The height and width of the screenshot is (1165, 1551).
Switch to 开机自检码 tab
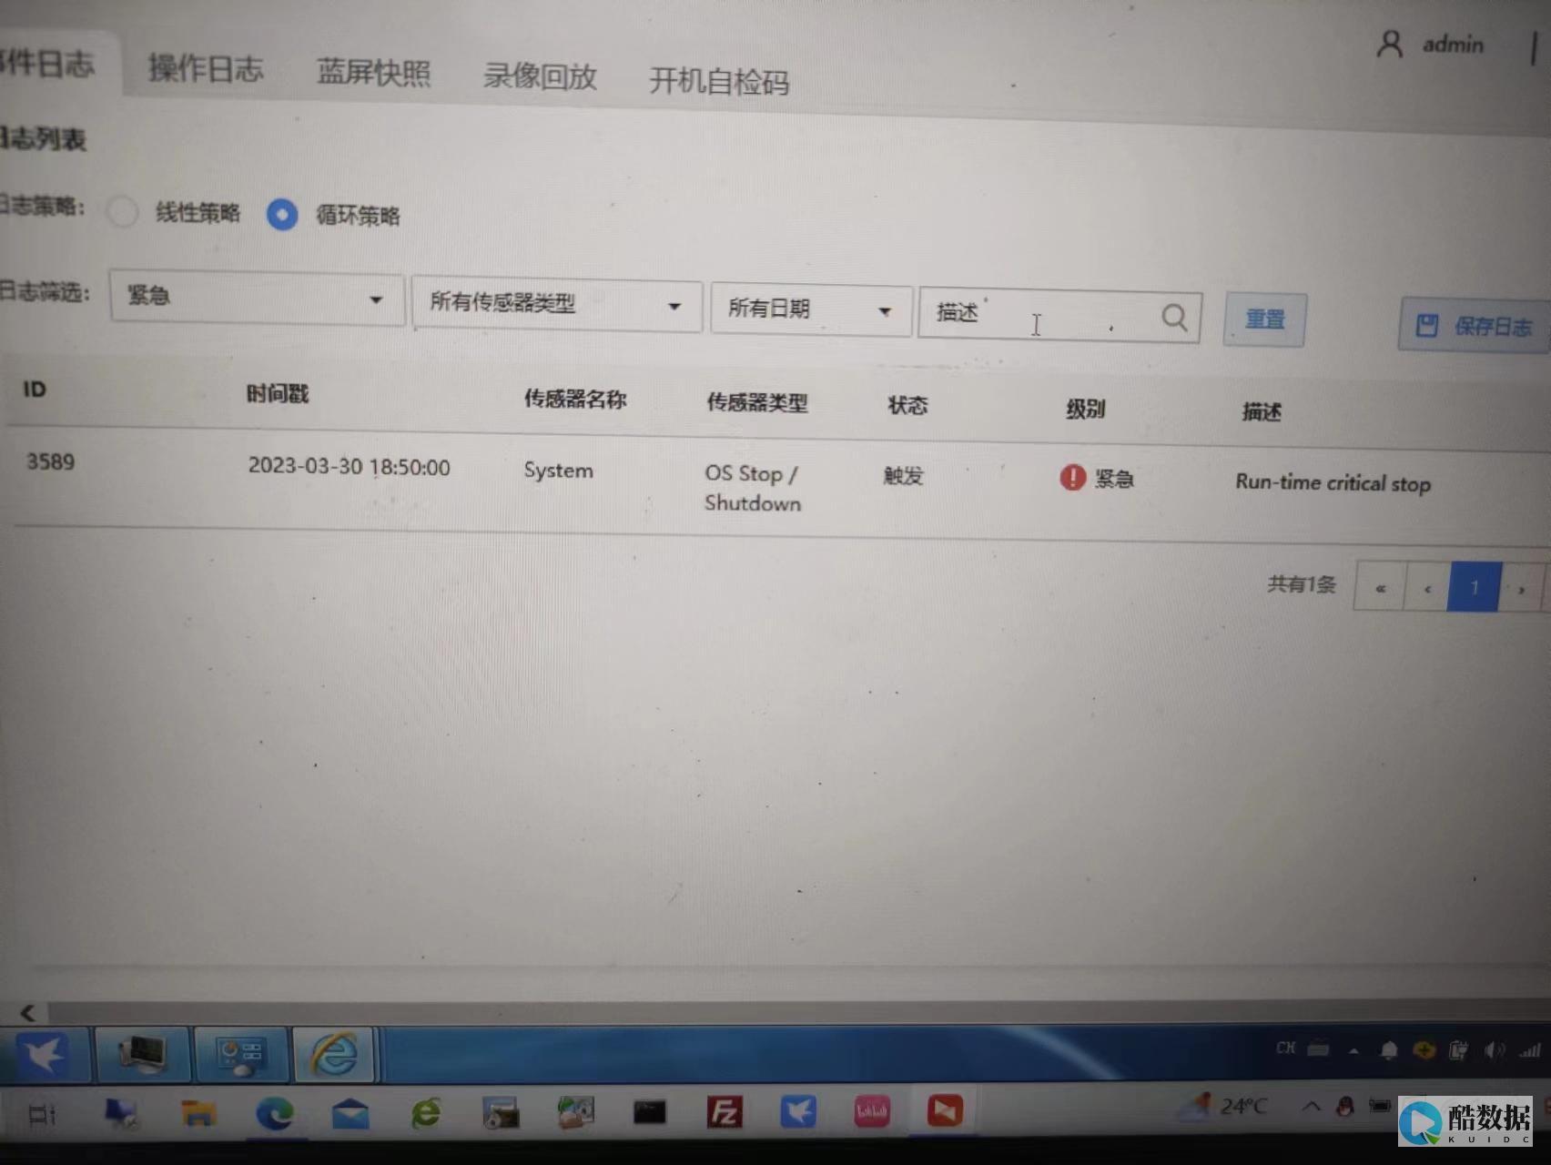pyautogui.click(x=719, y=82)
